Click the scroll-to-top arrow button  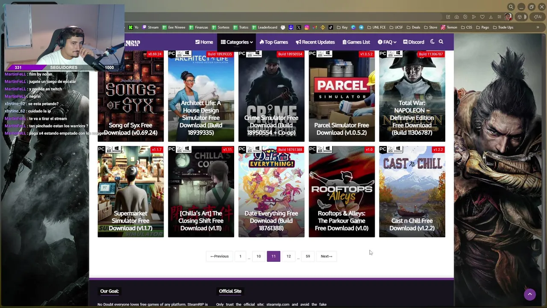point(530,294)
